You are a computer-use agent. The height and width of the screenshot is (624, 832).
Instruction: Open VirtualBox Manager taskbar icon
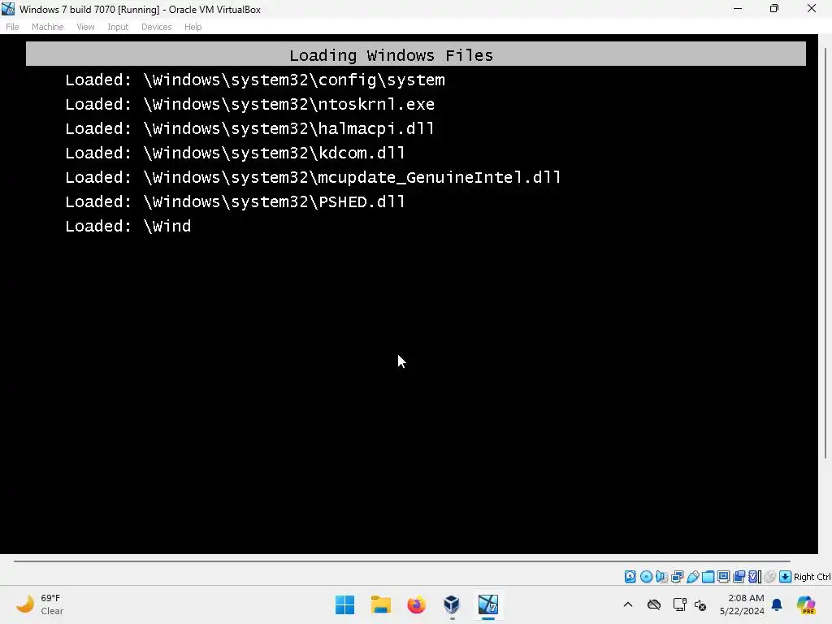[452, 604]
